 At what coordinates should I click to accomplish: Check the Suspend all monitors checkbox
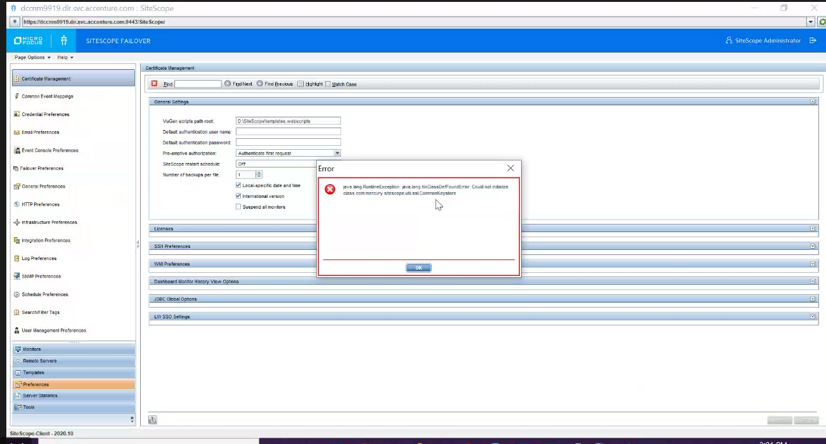(238, 207)
